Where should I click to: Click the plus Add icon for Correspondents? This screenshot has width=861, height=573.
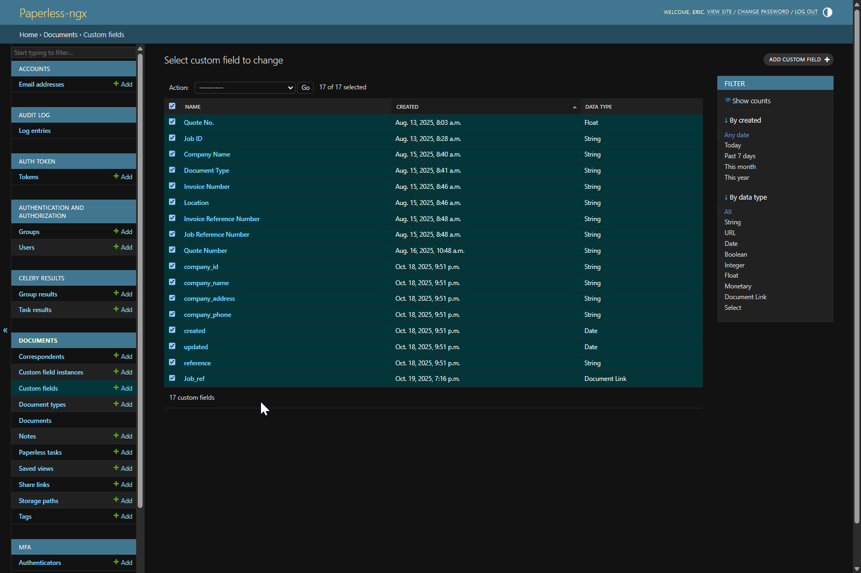pos(116,356)
